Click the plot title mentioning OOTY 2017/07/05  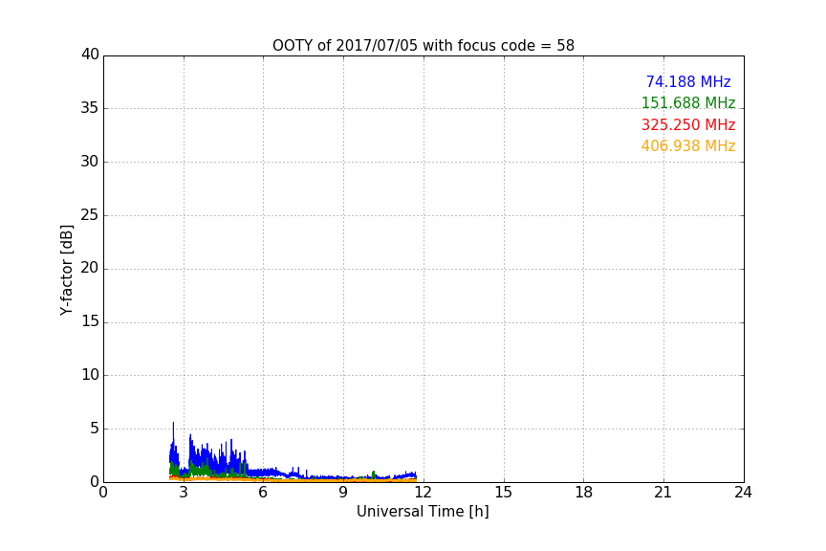coord(423,45)
